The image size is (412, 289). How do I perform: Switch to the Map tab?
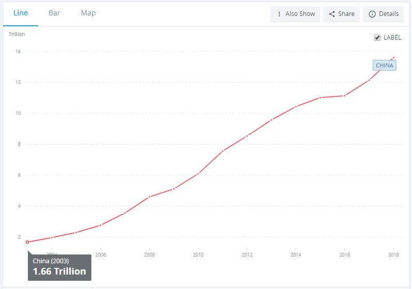pos(88,13)
